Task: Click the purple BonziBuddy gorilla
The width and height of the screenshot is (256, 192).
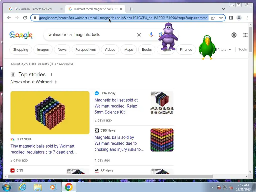Action: coord(168,36)
